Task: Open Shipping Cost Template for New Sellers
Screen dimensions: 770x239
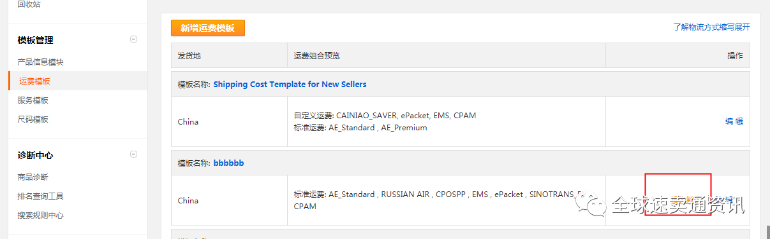Action: coord(290,84)
